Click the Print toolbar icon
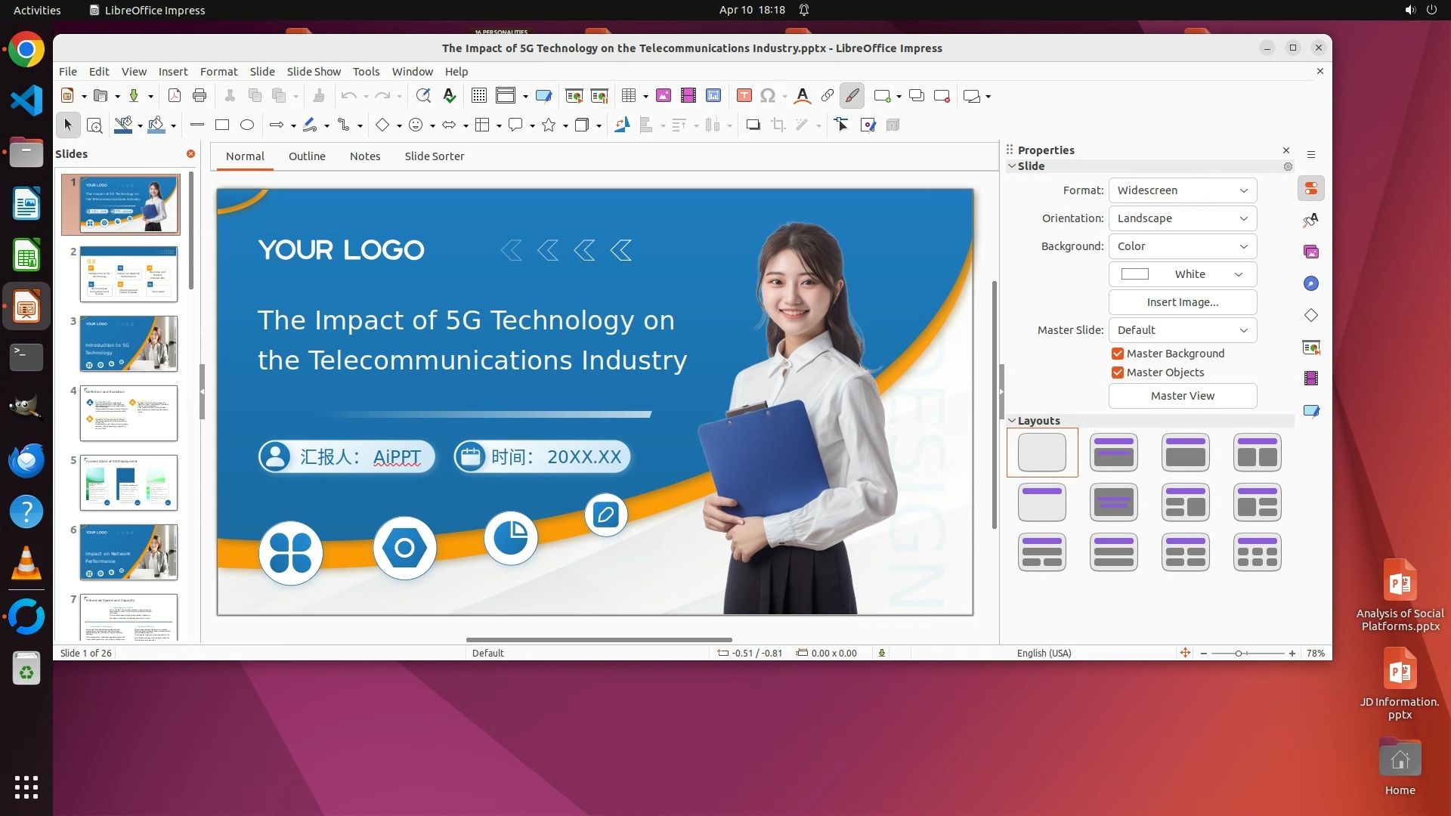This screenshot has width=1451, height=816. 200,96
